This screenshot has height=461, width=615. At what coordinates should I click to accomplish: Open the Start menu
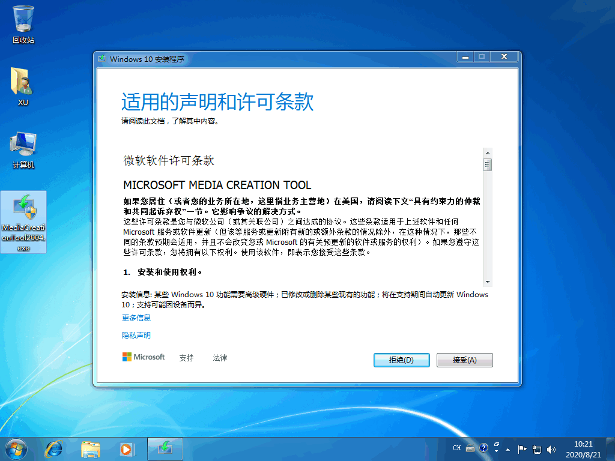[x=15, y=449]
